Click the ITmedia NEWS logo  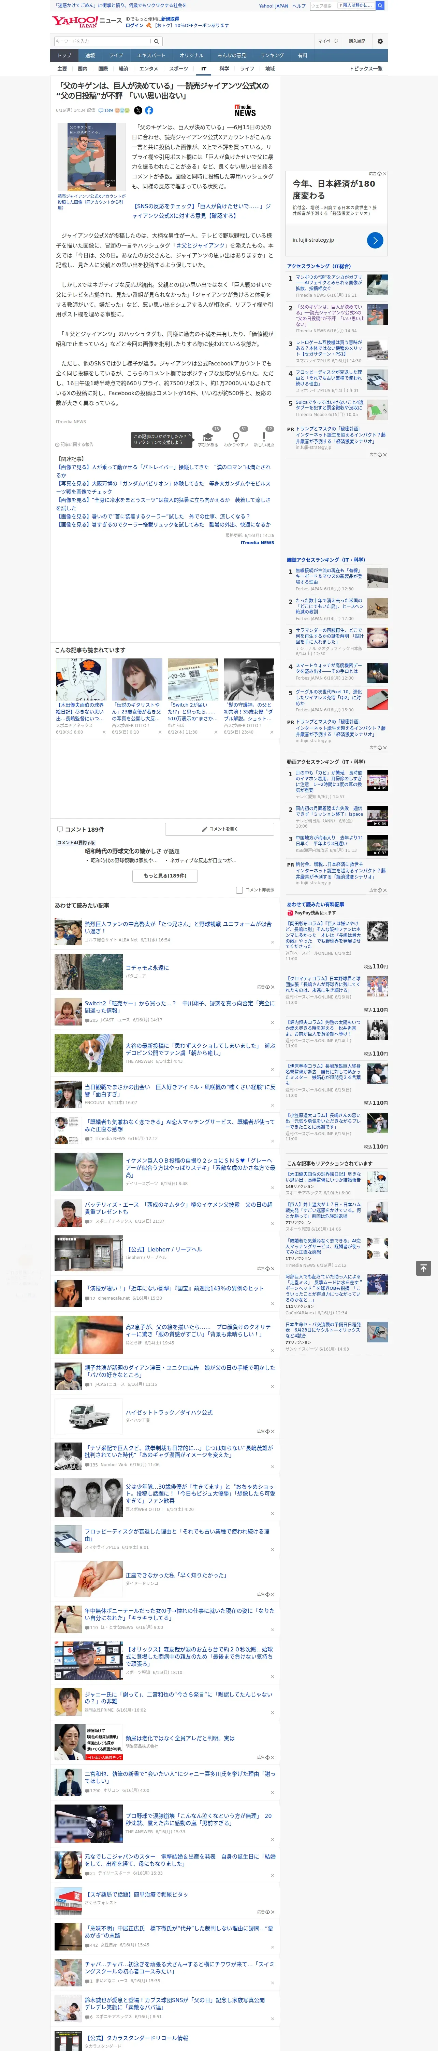tap(245, 111)
